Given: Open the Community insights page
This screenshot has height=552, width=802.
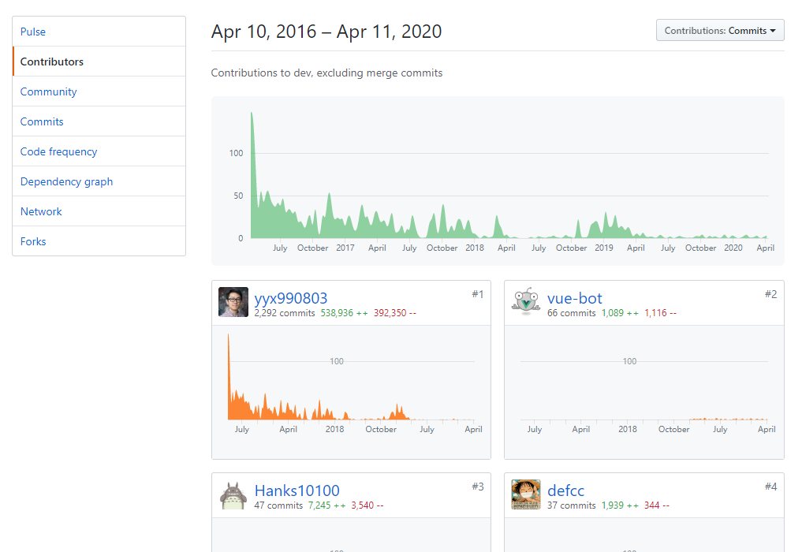Looking at the screenshot, I should pos(49,91).
